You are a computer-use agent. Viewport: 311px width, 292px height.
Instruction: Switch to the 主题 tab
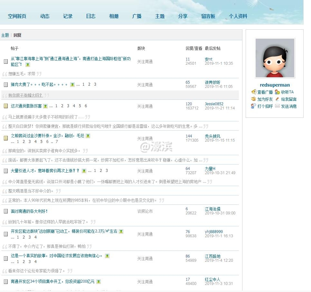5,35
